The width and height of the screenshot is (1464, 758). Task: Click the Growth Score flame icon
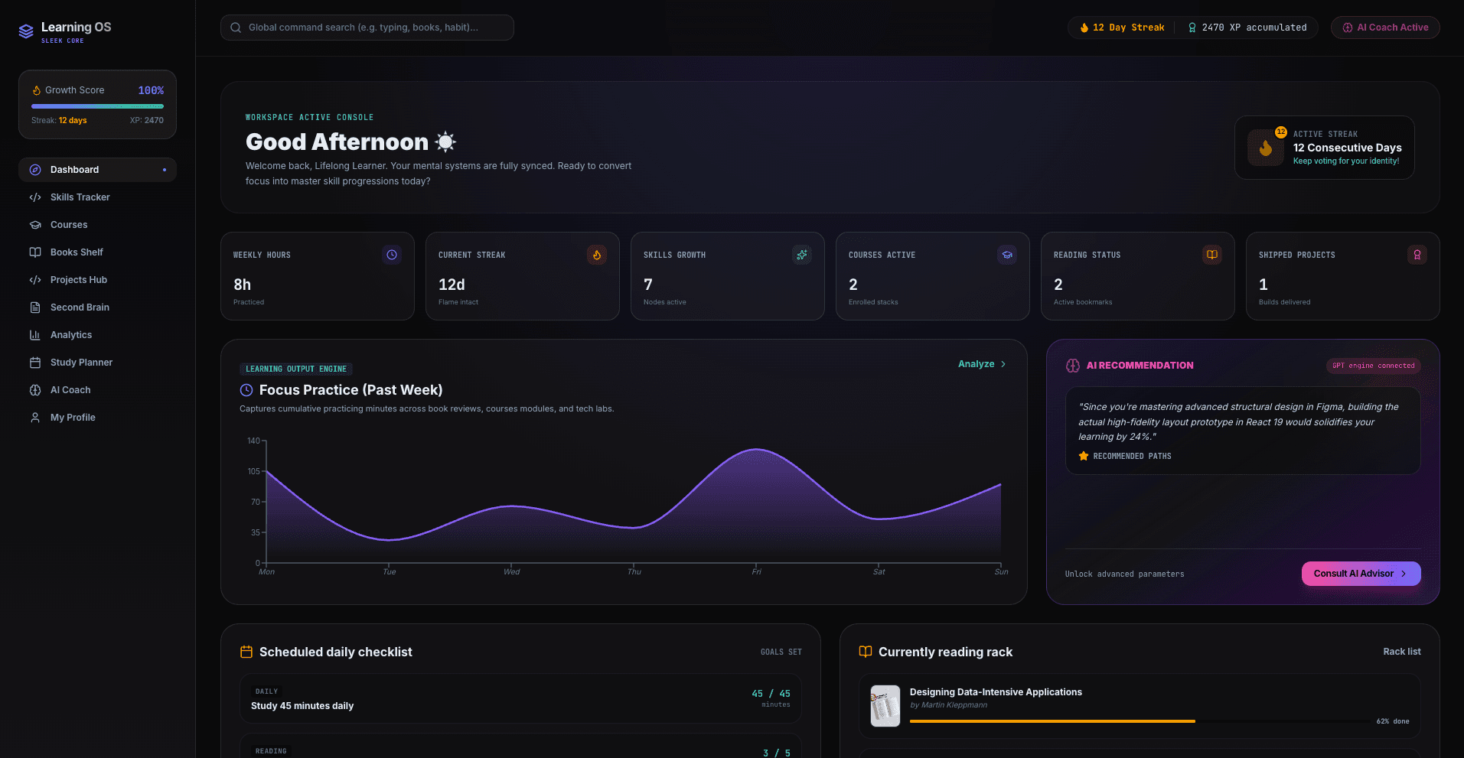[x=37, y=90]
